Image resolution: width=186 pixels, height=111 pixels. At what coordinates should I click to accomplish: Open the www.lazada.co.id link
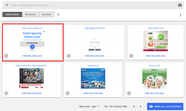(155, 28)
